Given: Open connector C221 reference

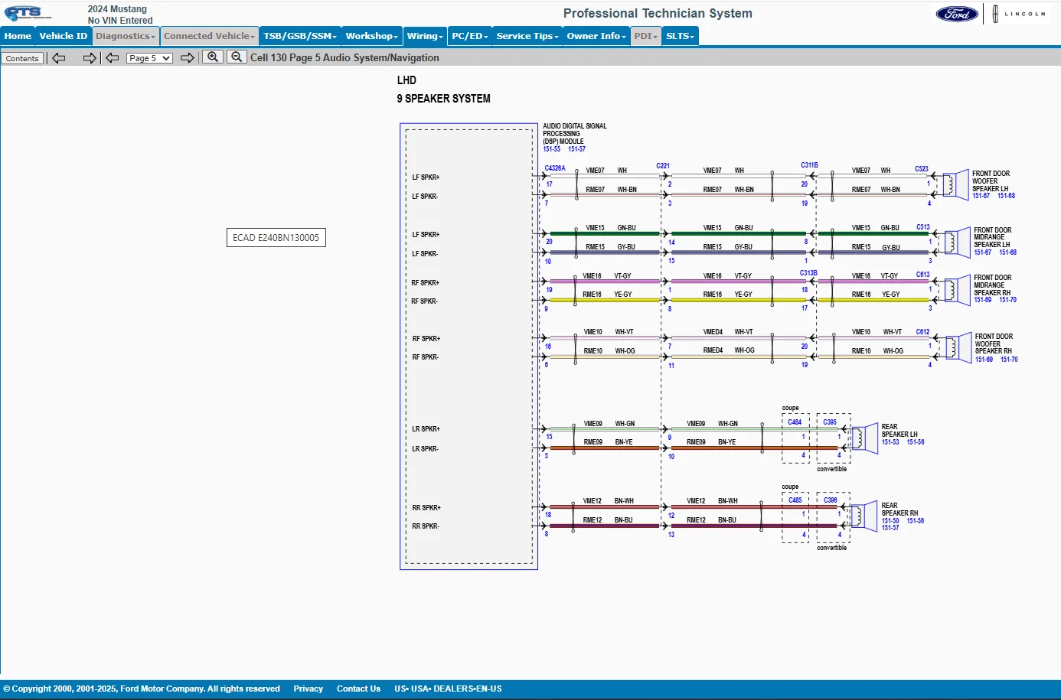Looking at the screenshot, I should pyautogui.click(x=663, y=166).
